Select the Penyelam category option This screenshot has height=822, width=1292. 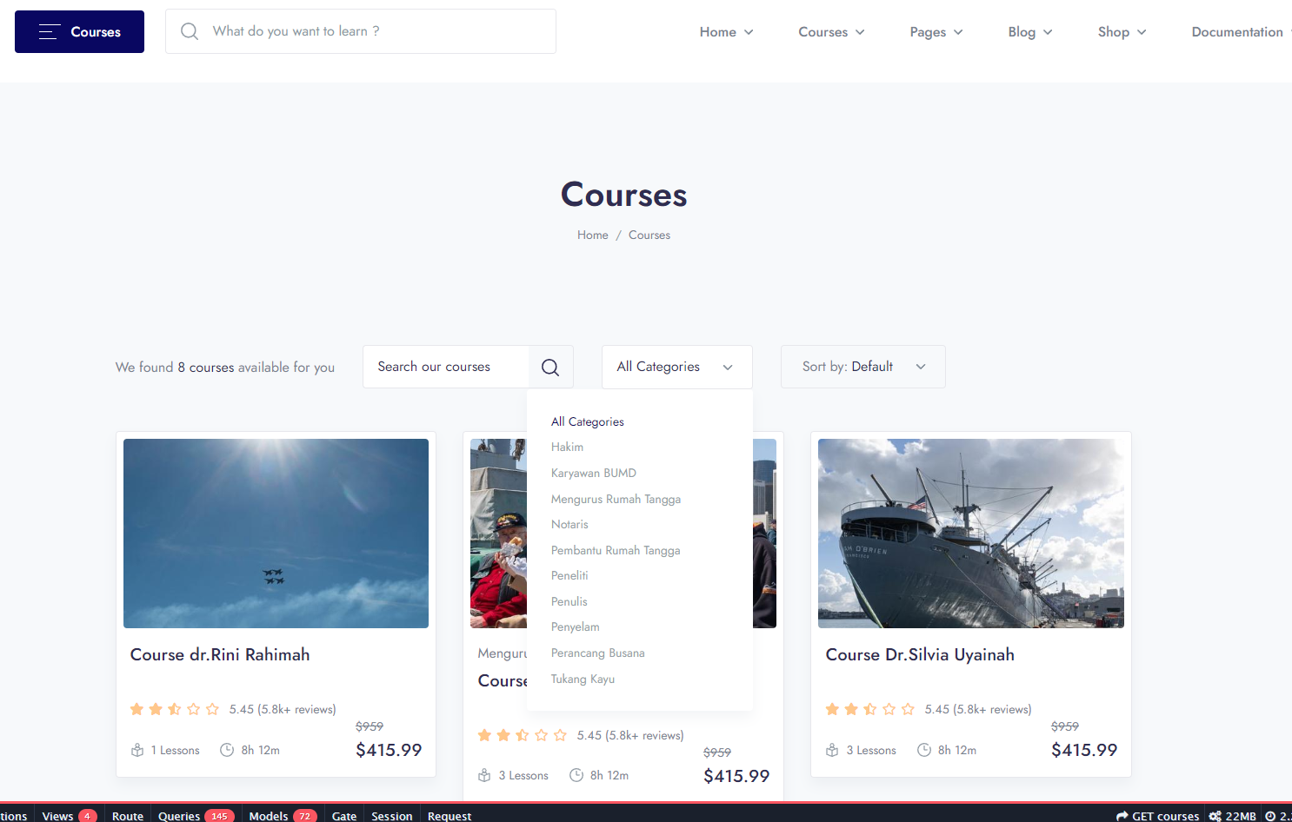575,626
